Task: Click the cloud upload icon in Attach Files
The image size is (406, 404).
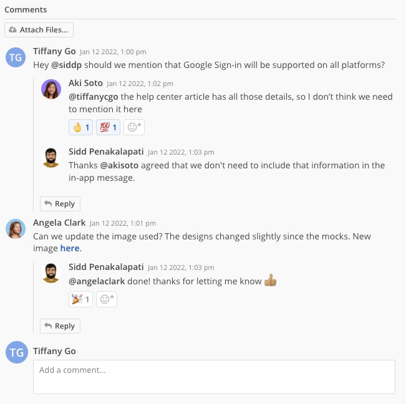Action: (x=12, y=30)
